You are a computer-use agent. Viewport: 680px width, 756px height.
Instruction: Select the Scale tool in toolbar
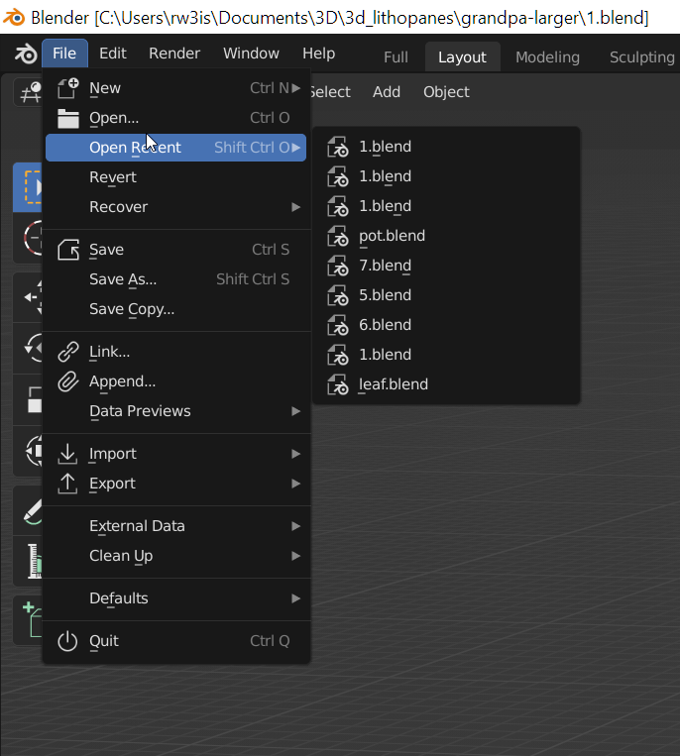(28, 399)
